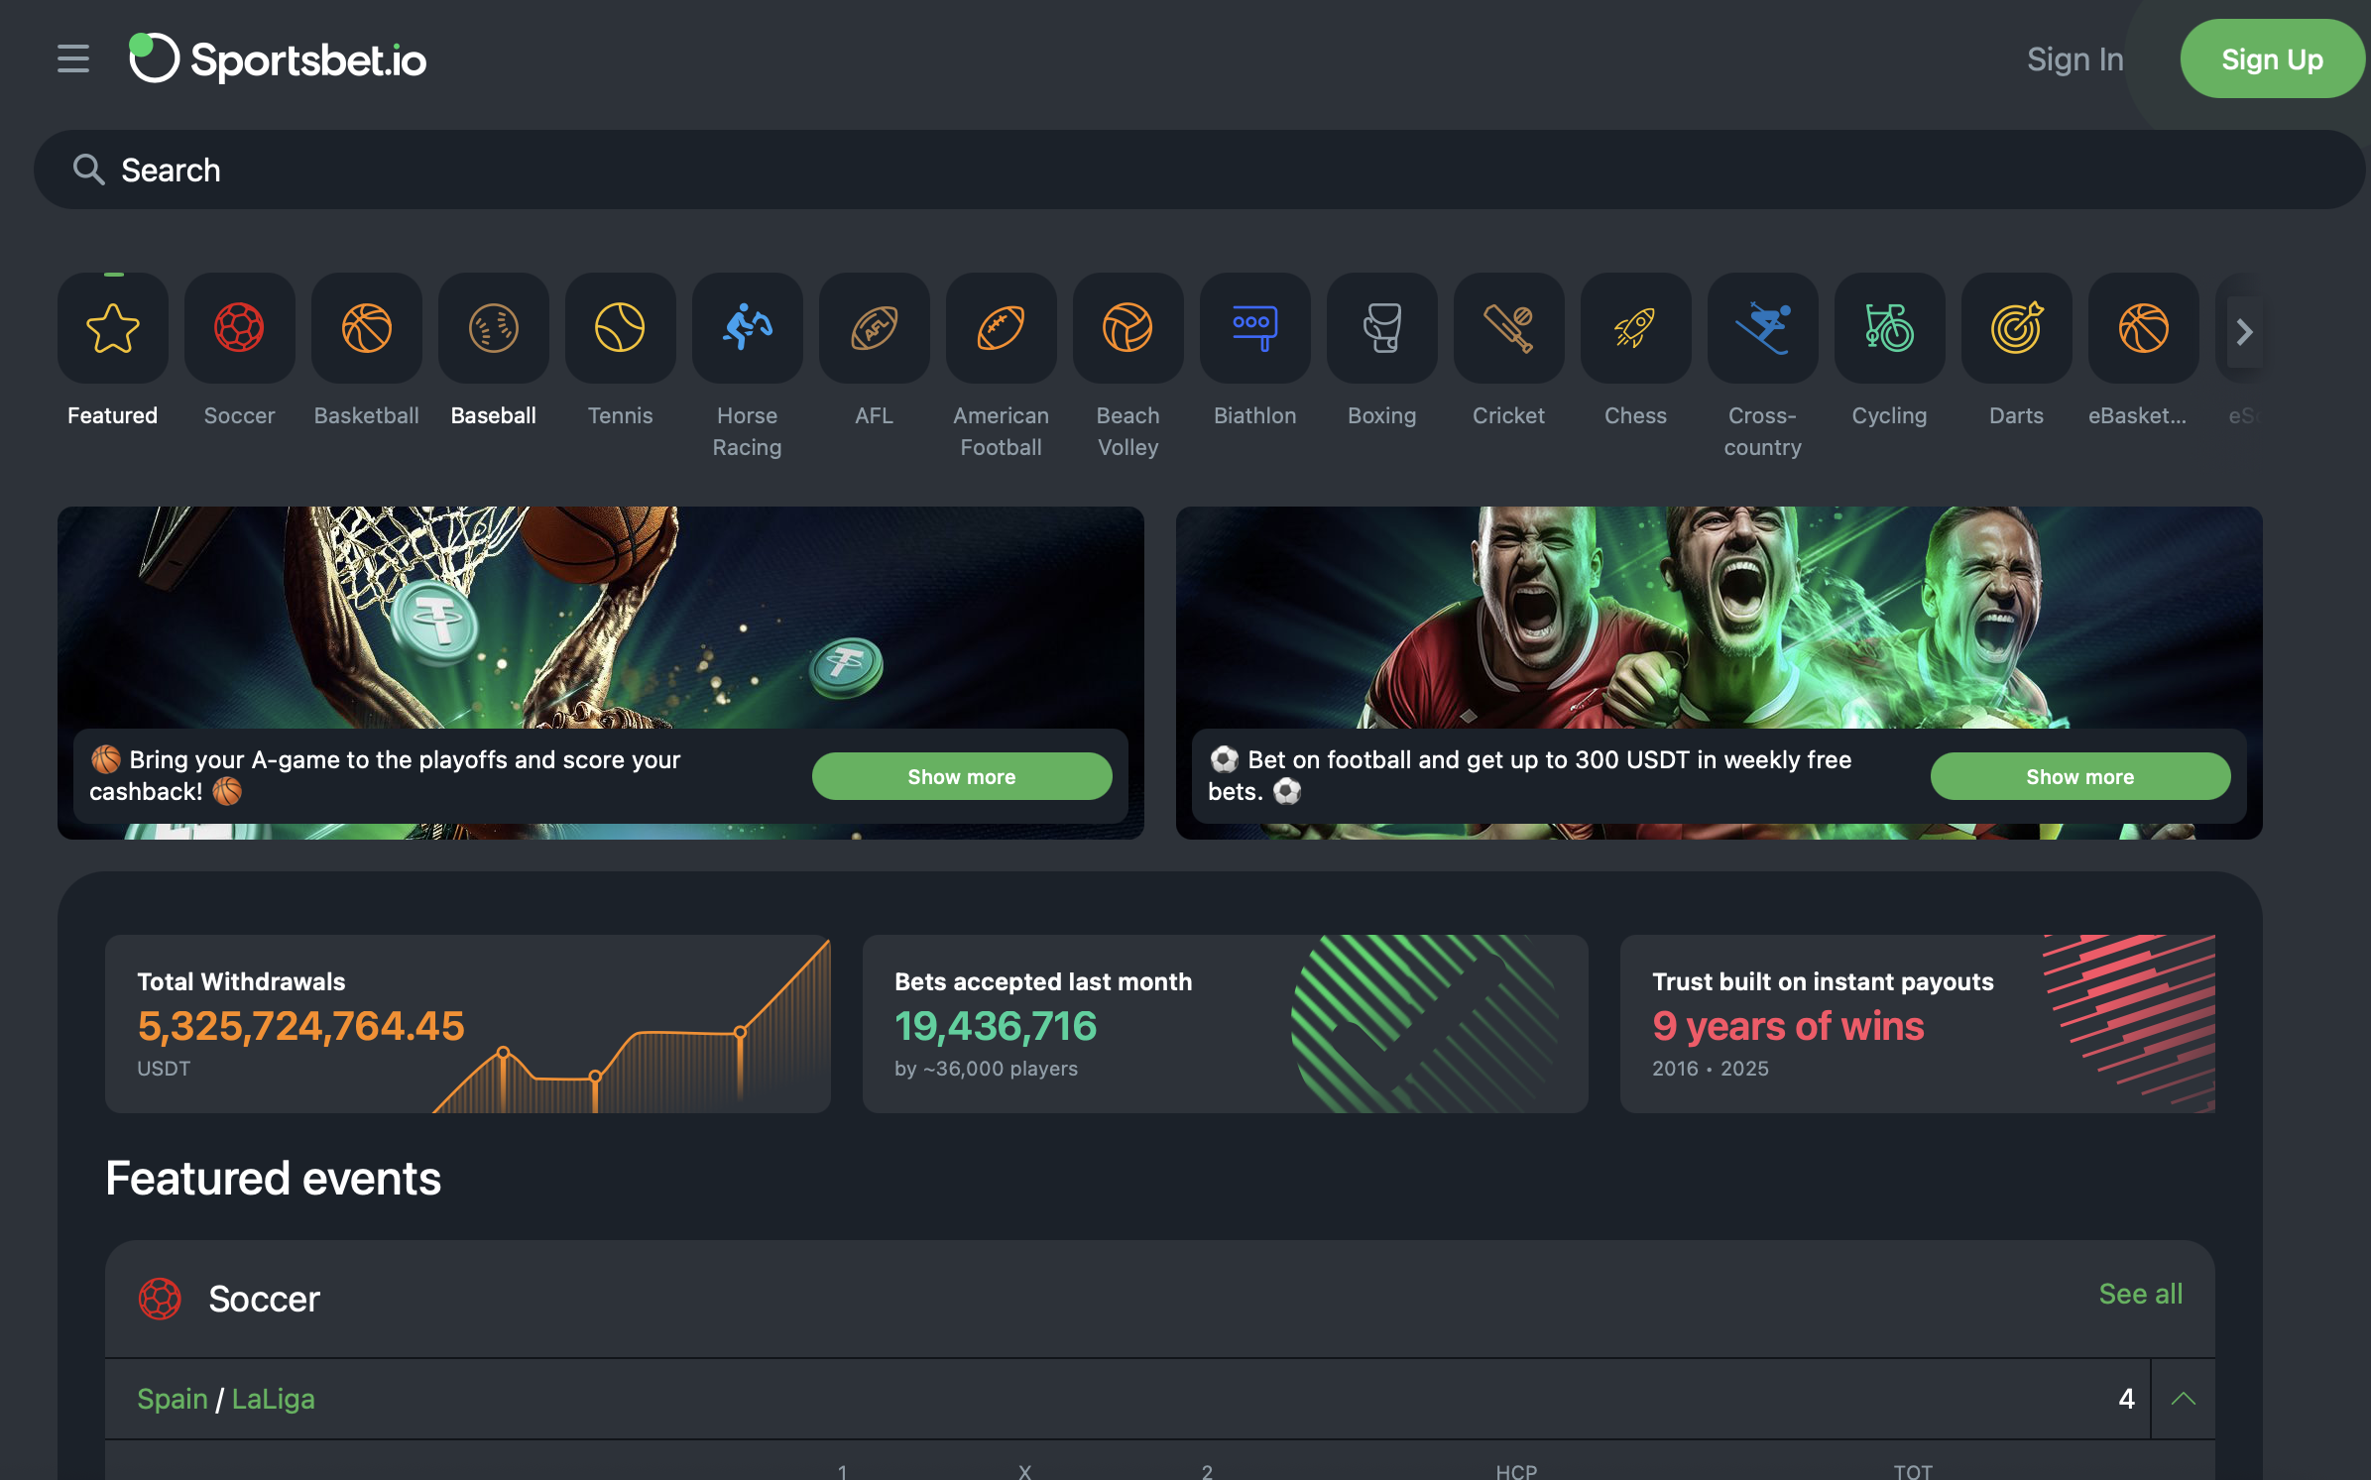Click See all for Soccer
The height and width of the screenshot is (1480, 2371).
click(x=2141, y=1294)
